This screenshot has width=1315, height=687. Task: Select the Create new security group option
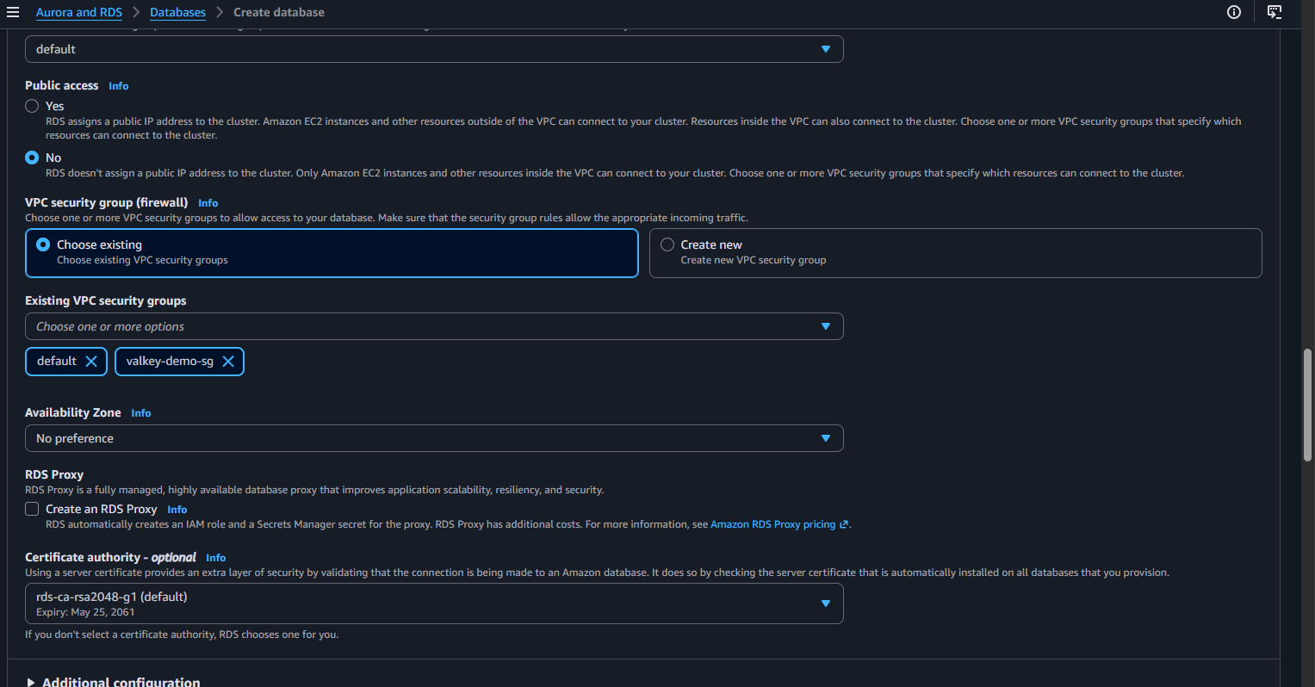pyautogui.click(x=956, y=253)
